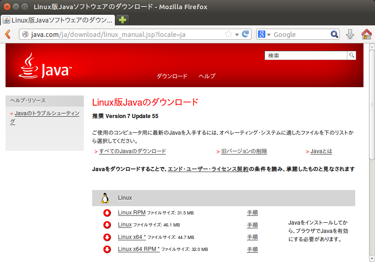Open 旧バージョンの削除 link

244,151
